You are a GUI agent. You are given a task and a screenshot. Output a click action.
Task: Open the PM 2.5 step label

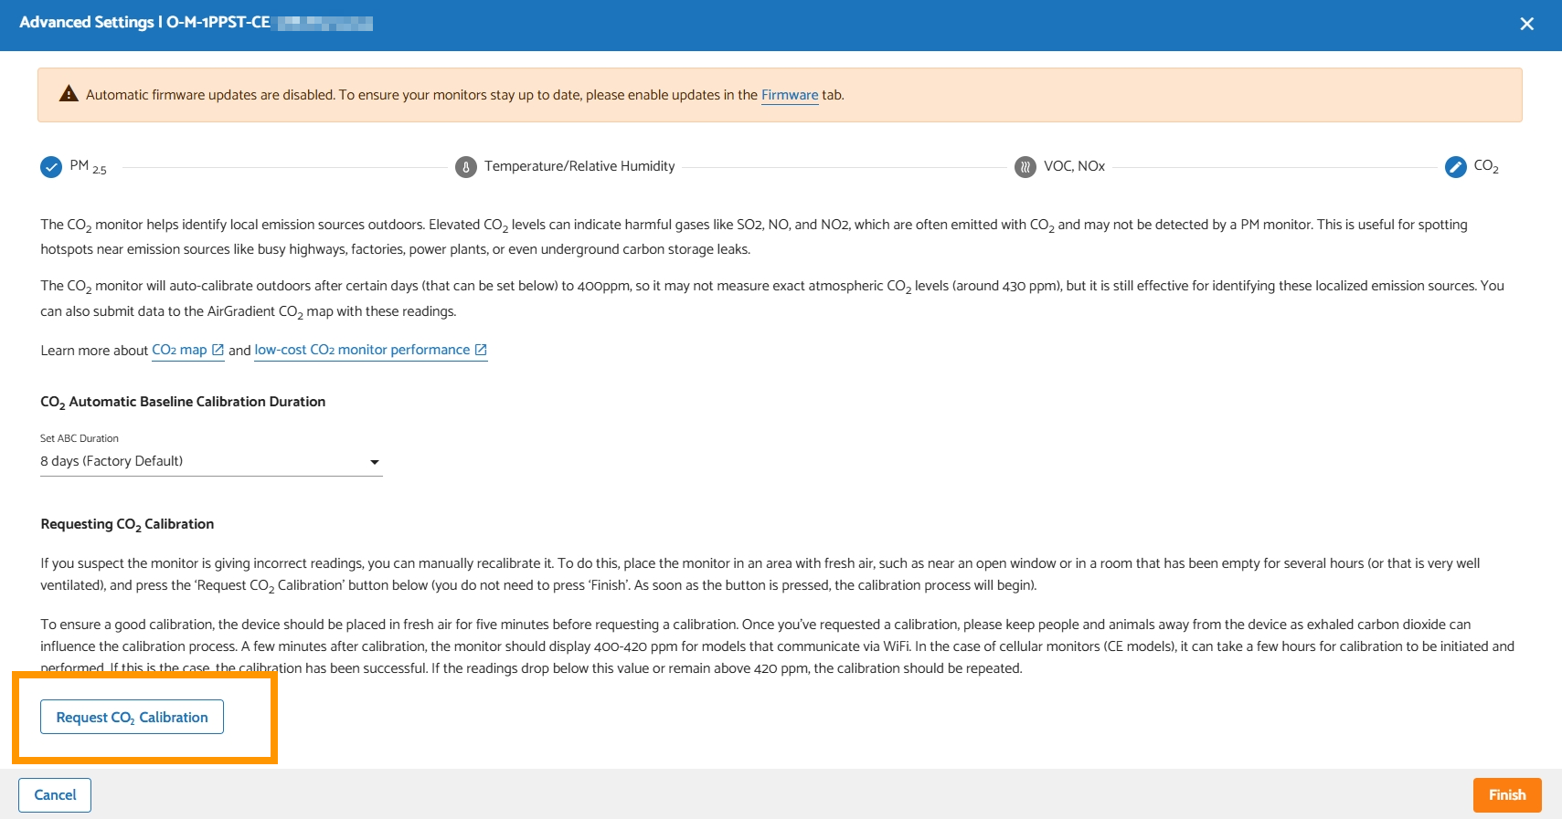point(88,166)
